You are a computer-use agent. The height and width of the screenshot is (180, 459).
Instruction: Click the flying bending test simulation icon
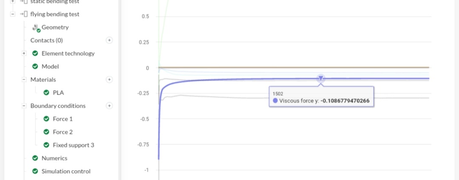pyautogui.click(x=24, y=14)
